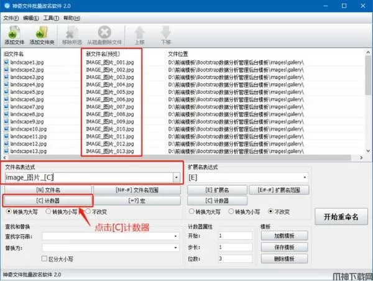Click the scroll down arrow of file list
The height and width of the screenshot is (281, 373).
(368, 151)
